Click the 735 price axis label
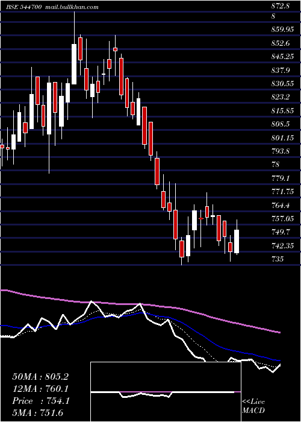Viewport: 301px width, 422px height. [277, 259]
